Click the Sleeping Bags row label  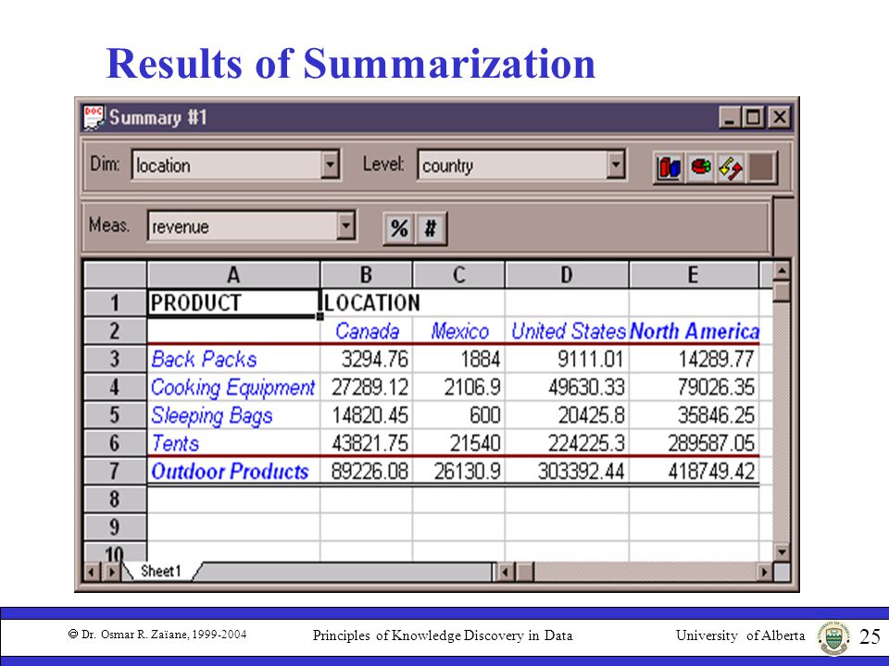coord(211,415)
